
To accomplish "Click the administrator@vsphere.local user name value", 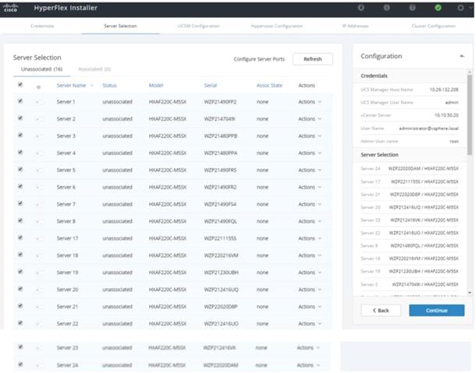I will 428,128.
